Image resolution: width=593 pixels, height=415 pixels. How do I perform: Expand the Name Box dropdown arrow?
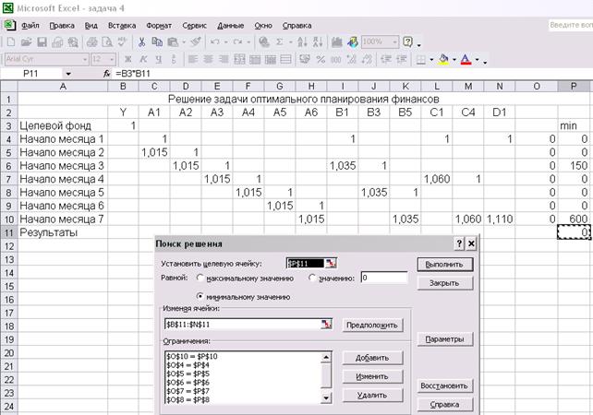67,73
